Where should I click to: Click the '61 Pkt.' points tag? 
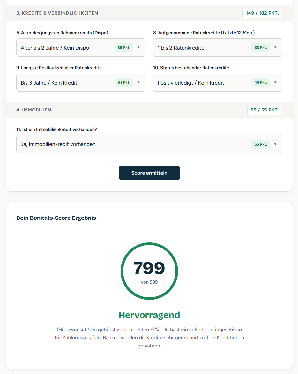coord(124,82)
